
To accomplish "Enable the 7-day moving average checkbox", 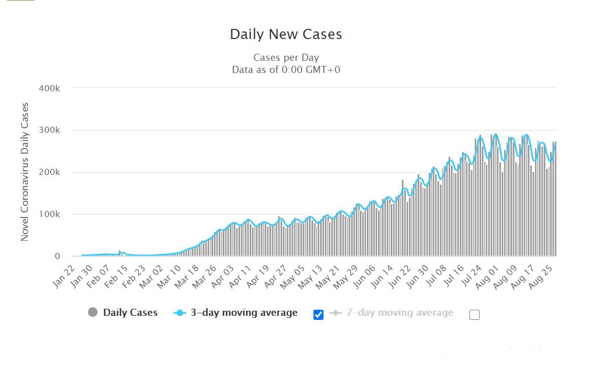I will [x=474, y=315].
